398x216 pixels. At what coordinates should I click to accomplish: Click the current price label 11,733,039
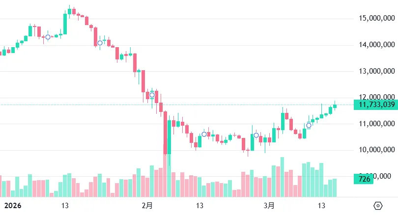pyautogui.click(x=377, y=105)
